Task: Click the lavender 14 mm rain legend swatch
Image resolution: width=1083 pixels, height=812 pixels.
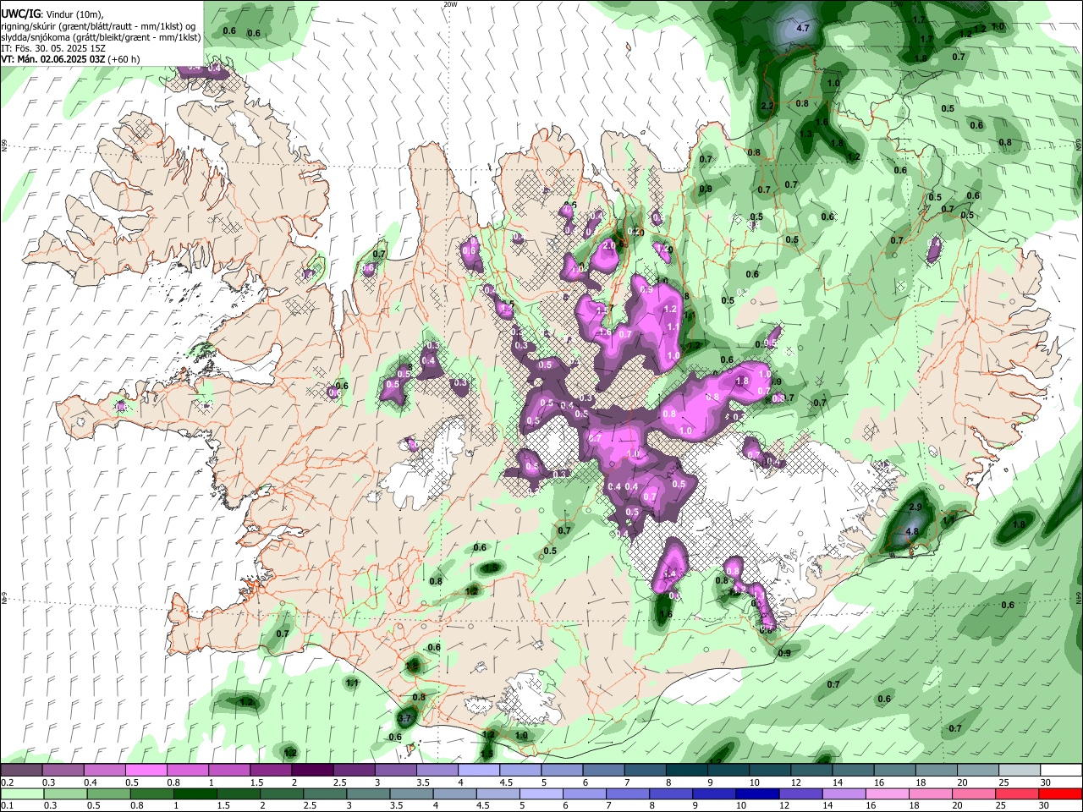Action: (844, 793)
